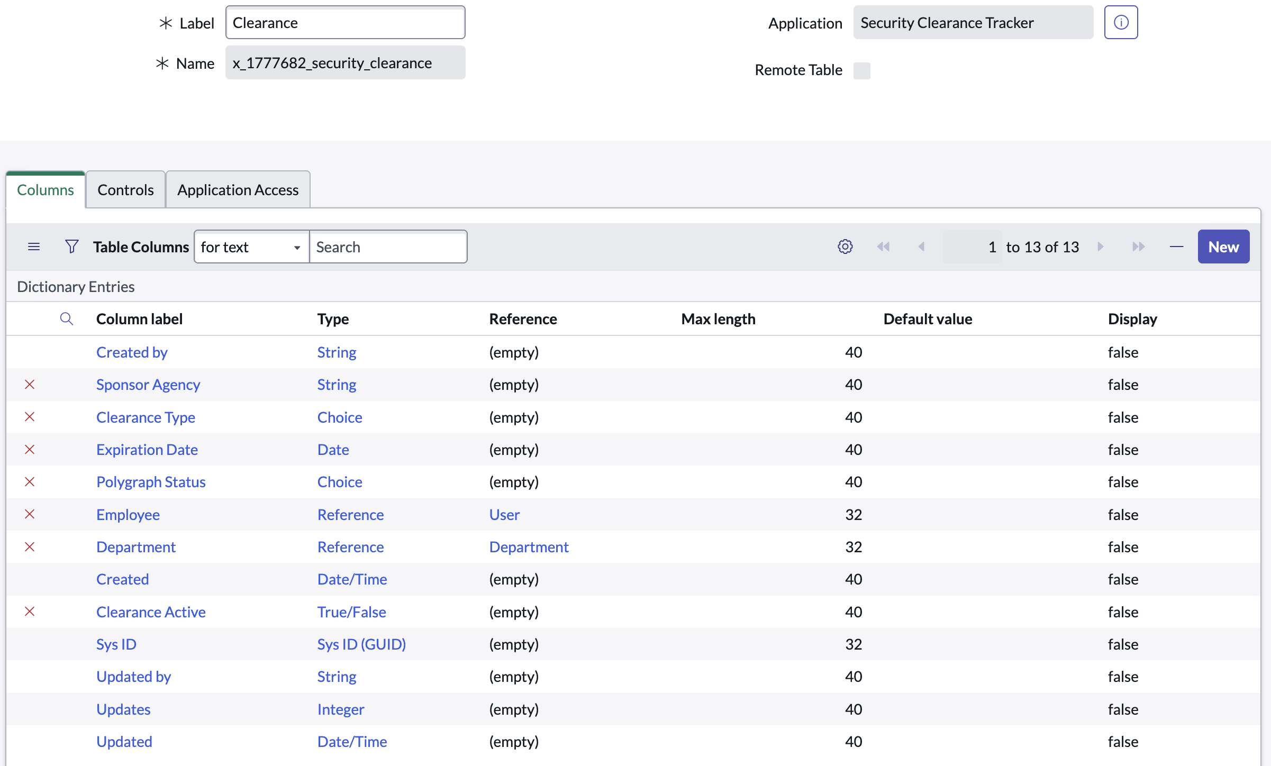1271x766 pixels.
Task: Open the Application Access tab
Action: [238, 190]
